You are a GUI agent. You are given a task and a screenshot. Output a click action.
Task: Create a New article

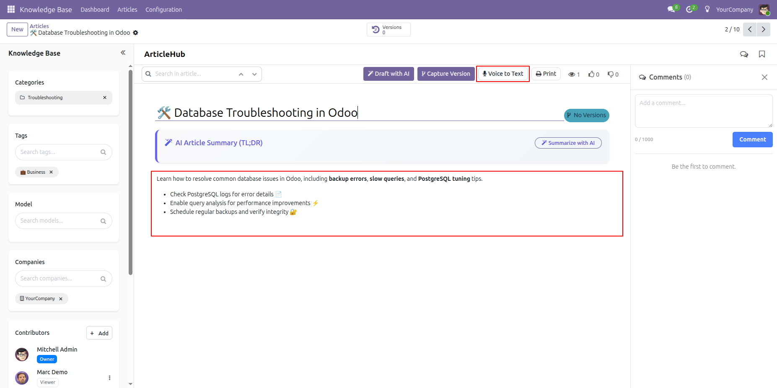(x=17, y=29)
